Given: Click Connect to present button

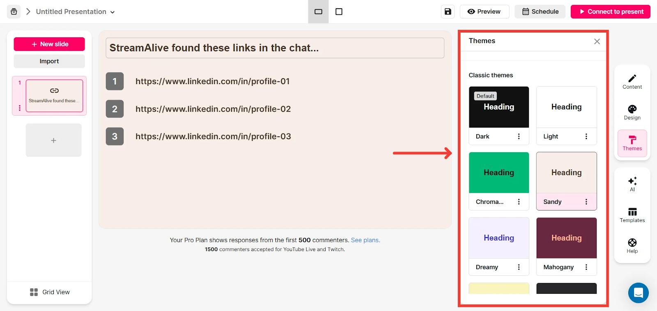Looking at the screenshot, I should pos(610,11).
